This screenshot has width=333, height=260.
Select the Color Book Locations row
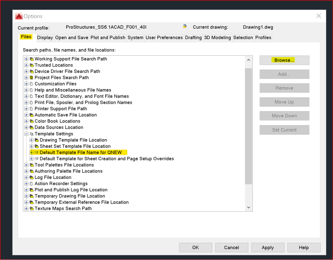point(57,121)
